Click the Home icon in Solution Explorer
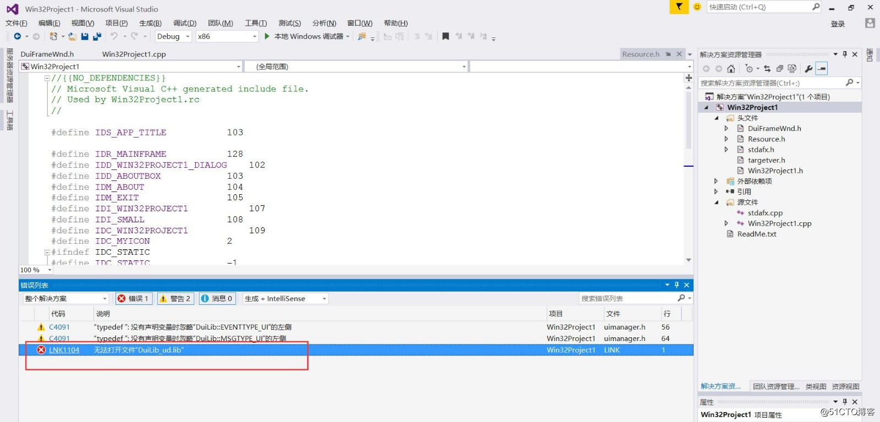This screenshot has height=422, width=880. pos(731,69)
